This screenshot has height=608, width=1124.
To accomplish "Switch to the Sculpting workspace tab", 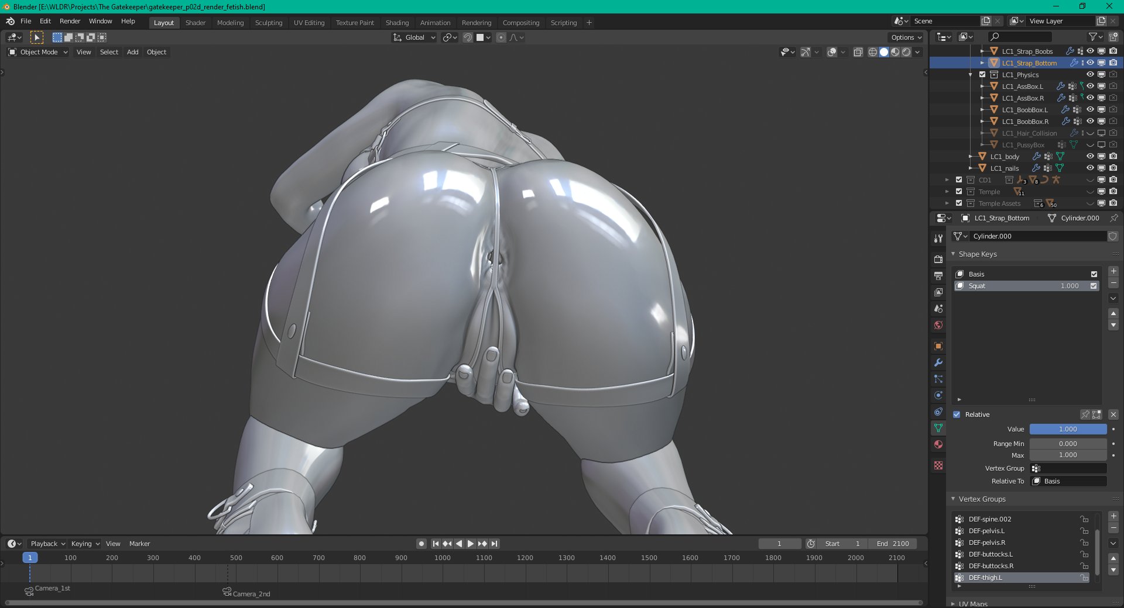I will tap(269, 23).
